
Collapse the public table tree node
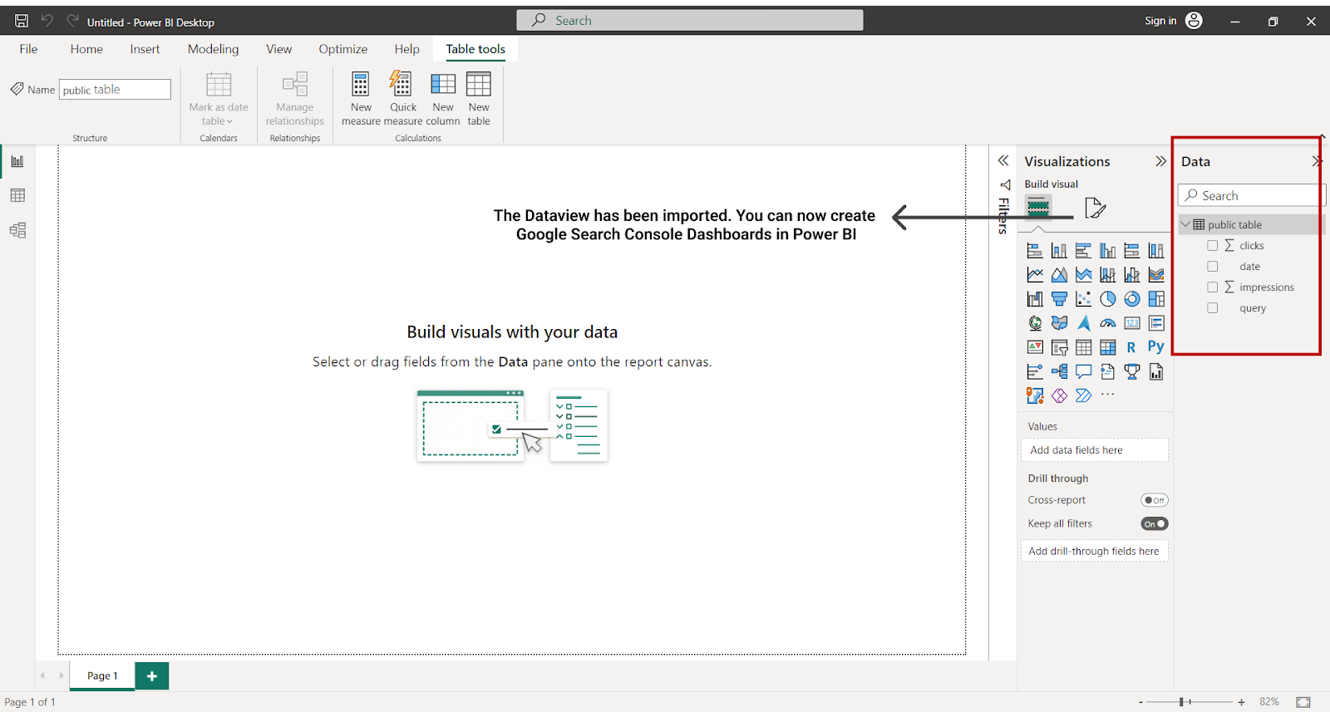[1185, 224]
